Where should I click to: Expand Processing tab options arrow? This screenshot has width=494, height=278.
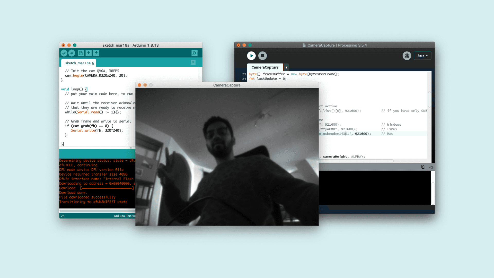[286, 67]
